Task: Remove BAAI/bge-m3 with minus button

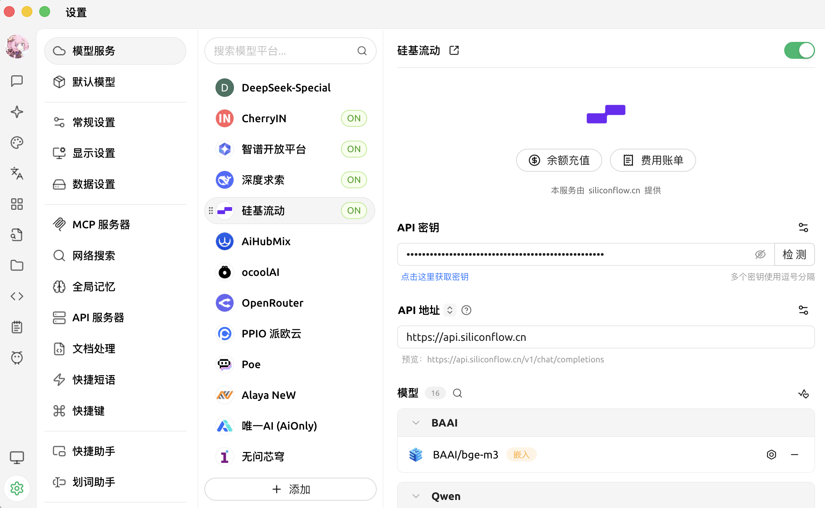Action: click(x=795, y=455)
